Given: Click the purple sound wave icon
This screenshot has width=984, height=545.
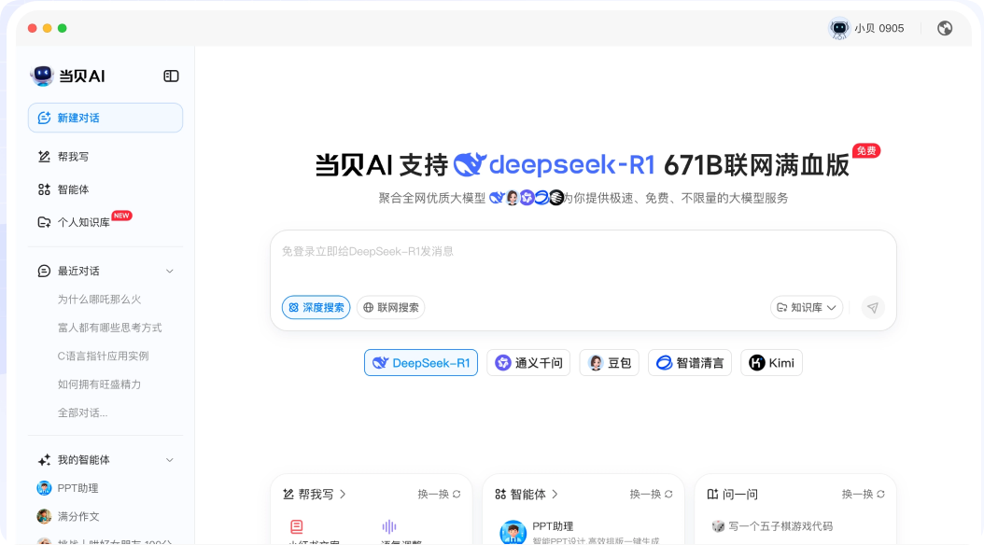Looking at the screenshot, I should click(389, 527).
